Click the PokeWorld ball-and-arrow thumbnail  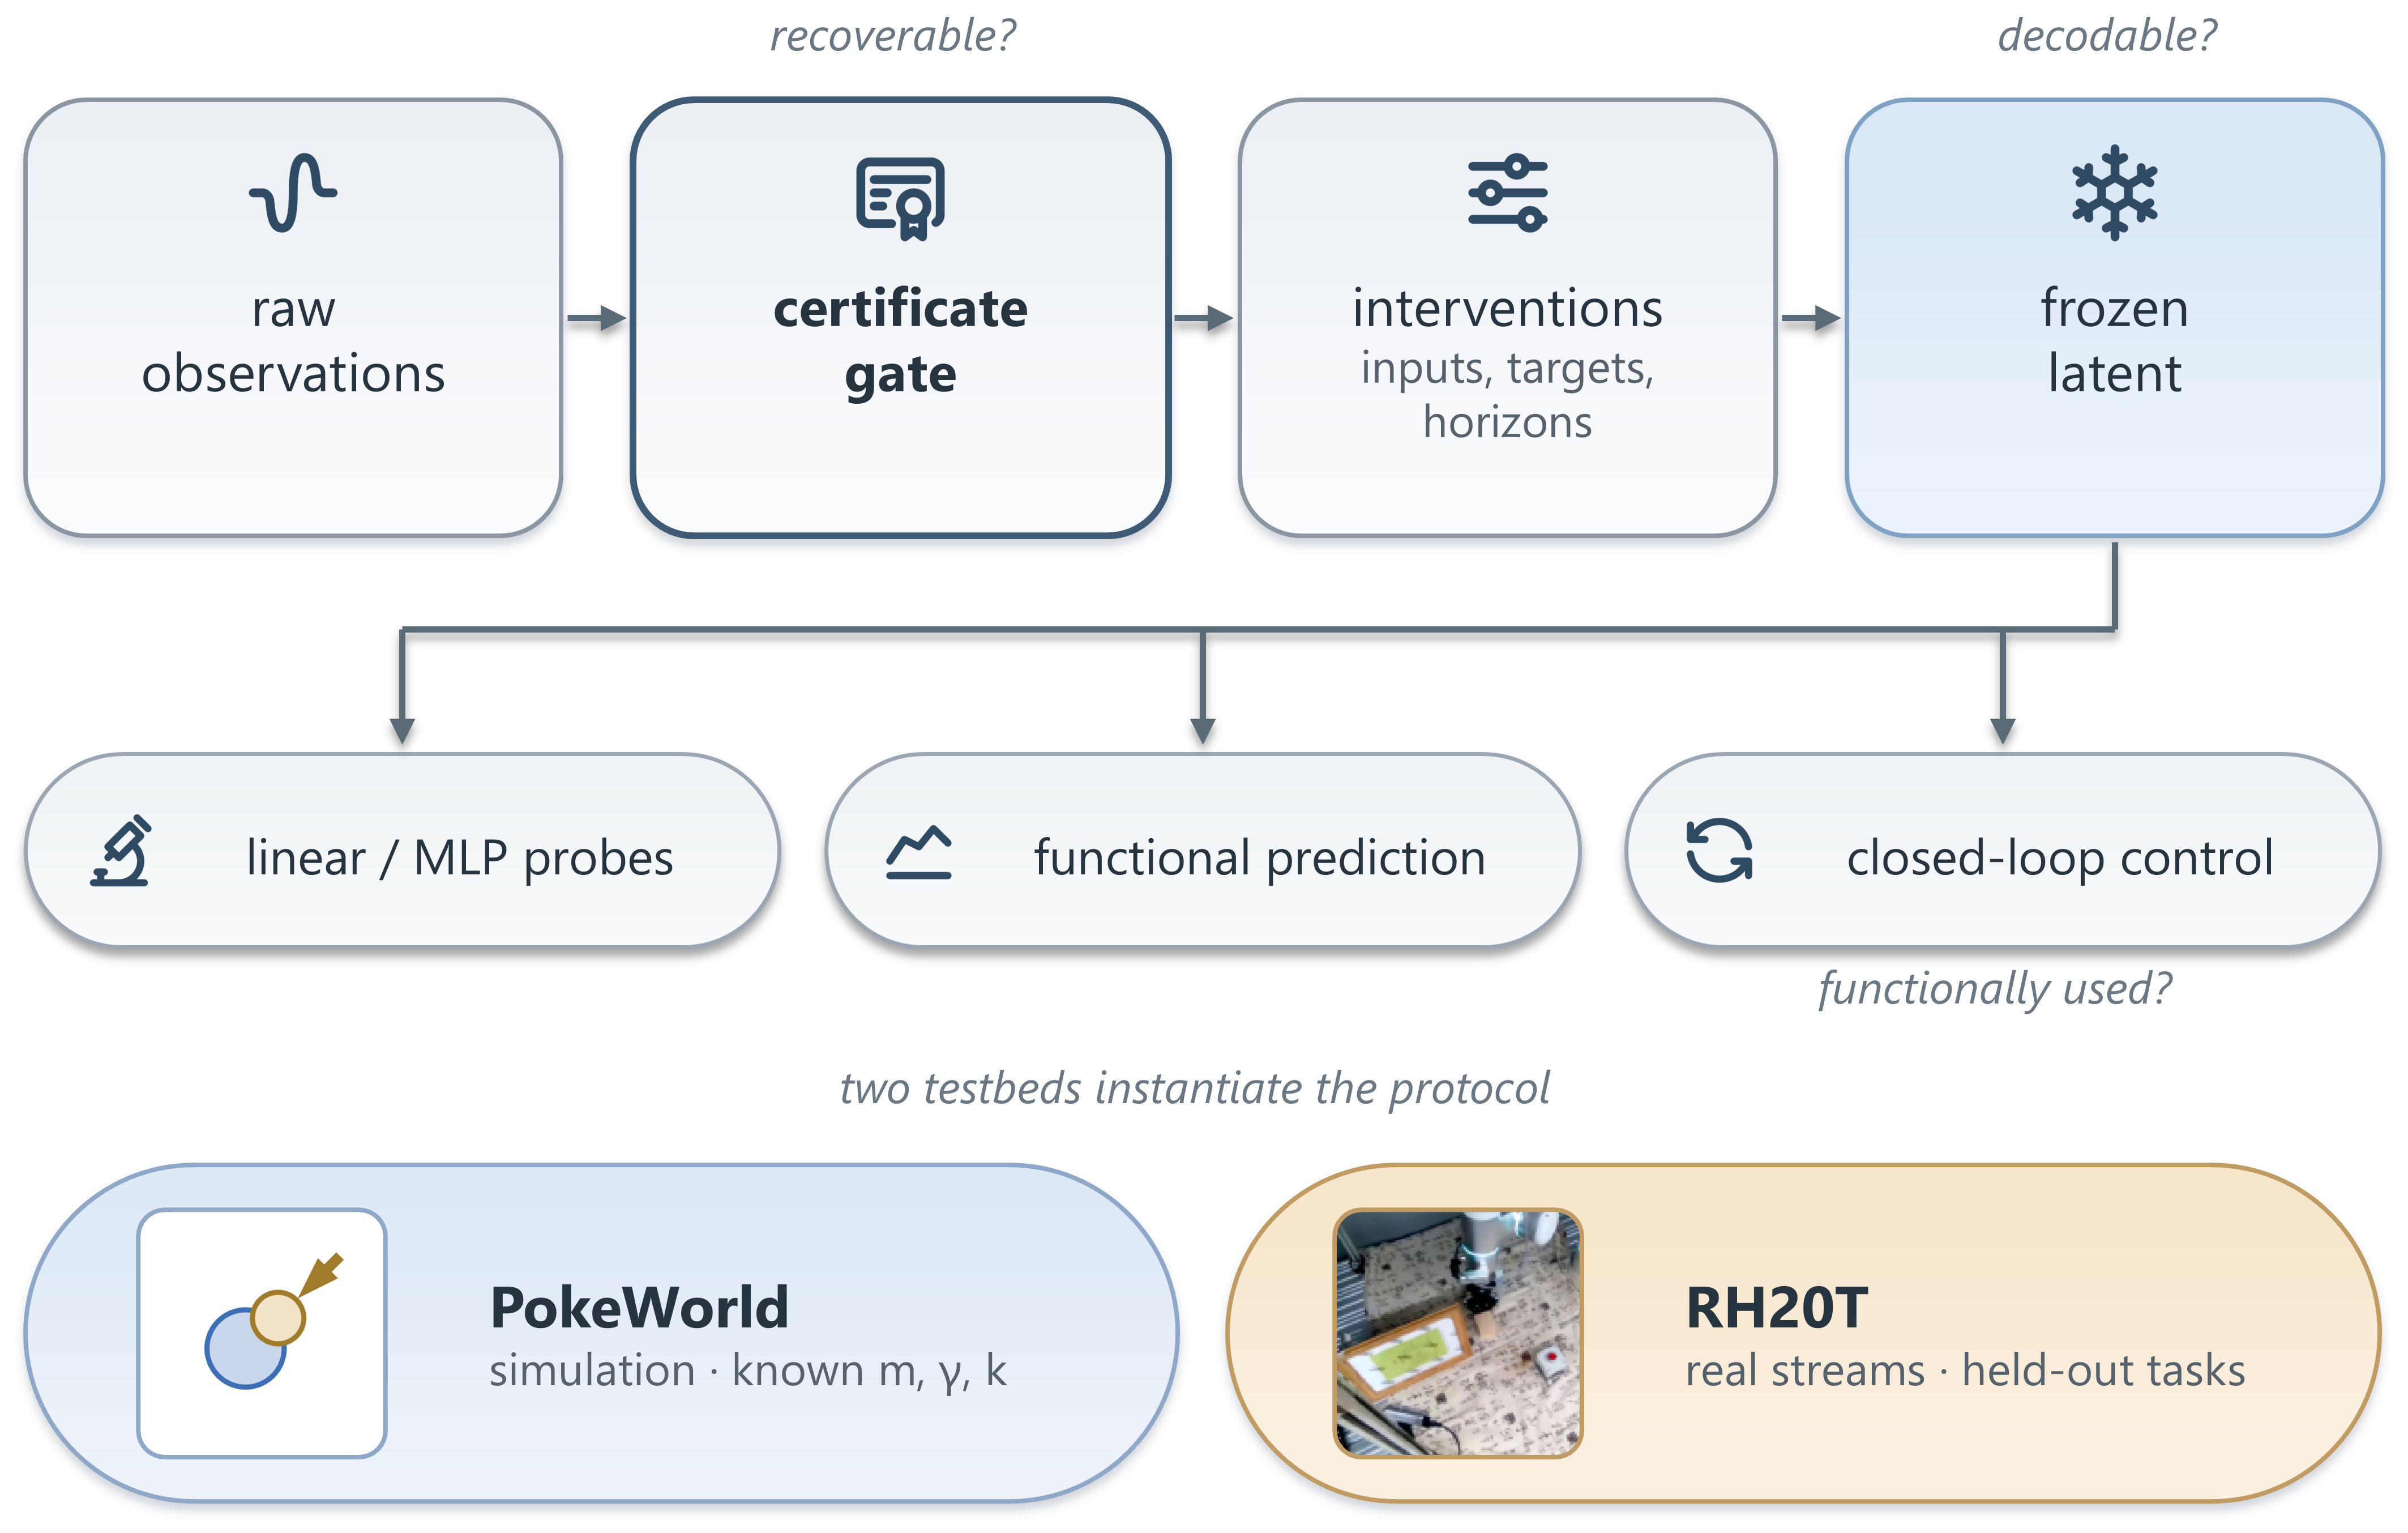(262, 1333)
